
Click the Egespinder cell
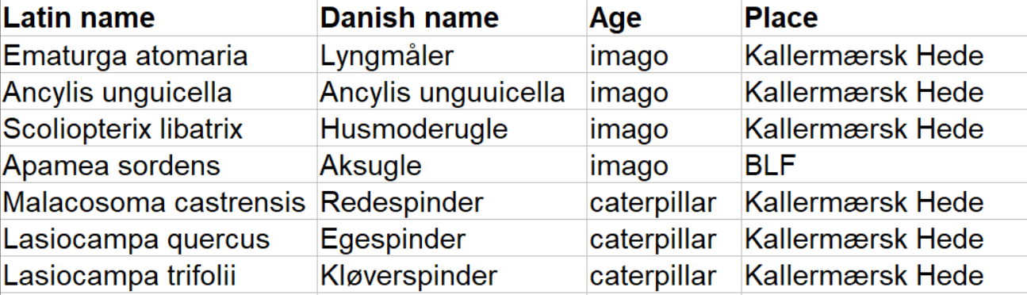click(451, 239)
